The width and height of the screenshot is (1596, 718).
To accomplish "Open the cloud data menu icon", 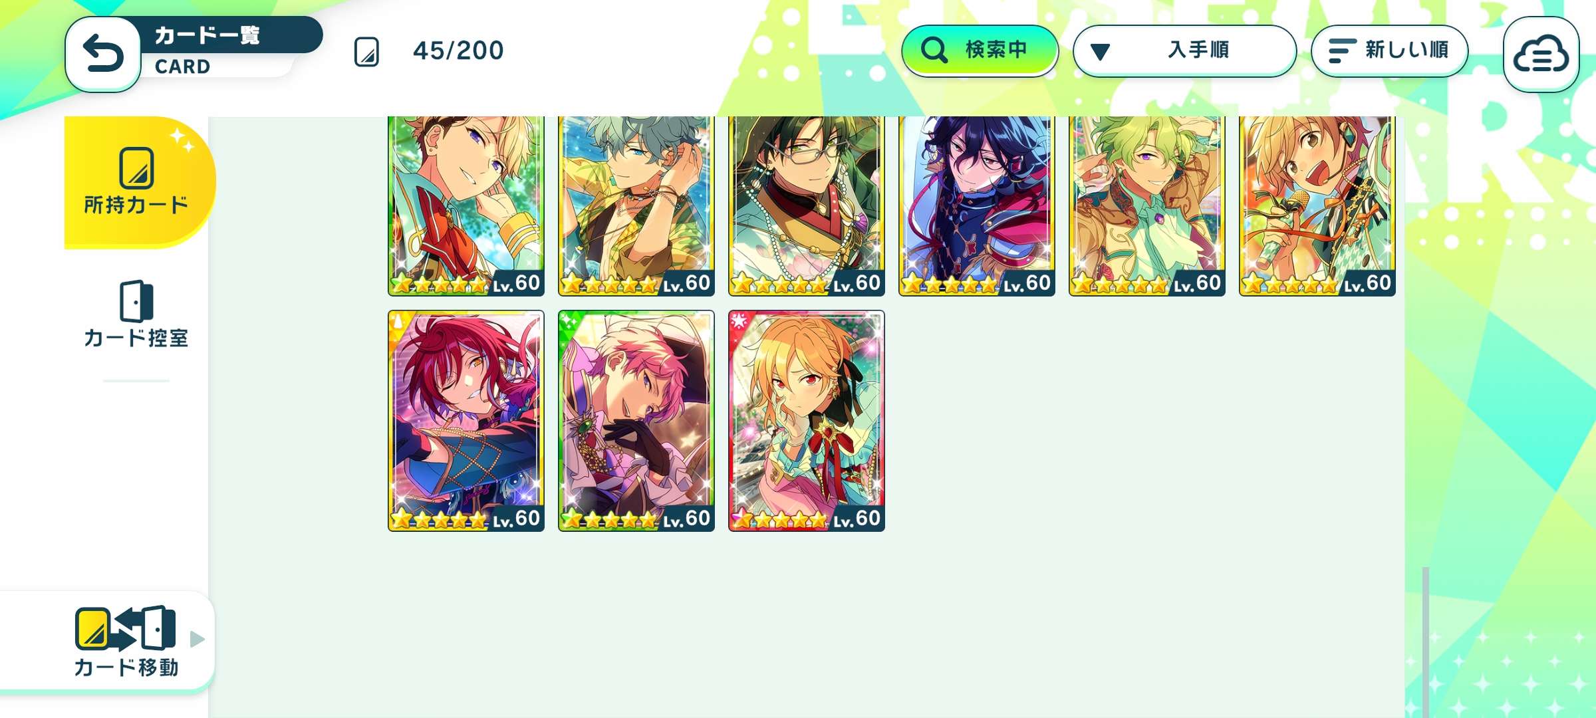I will pos(1540,55).
